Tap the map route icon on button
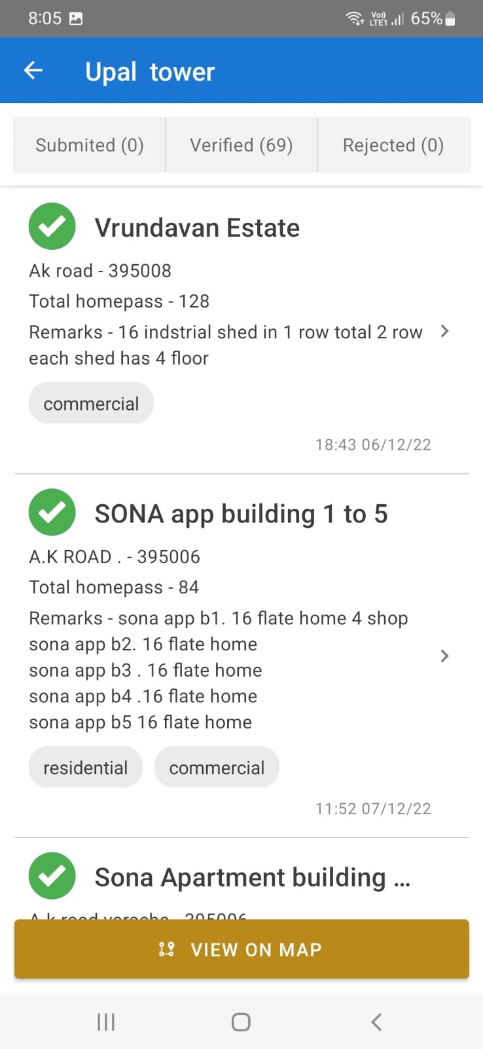Screen dimensions: 483x1049 [x=167, y=949]
